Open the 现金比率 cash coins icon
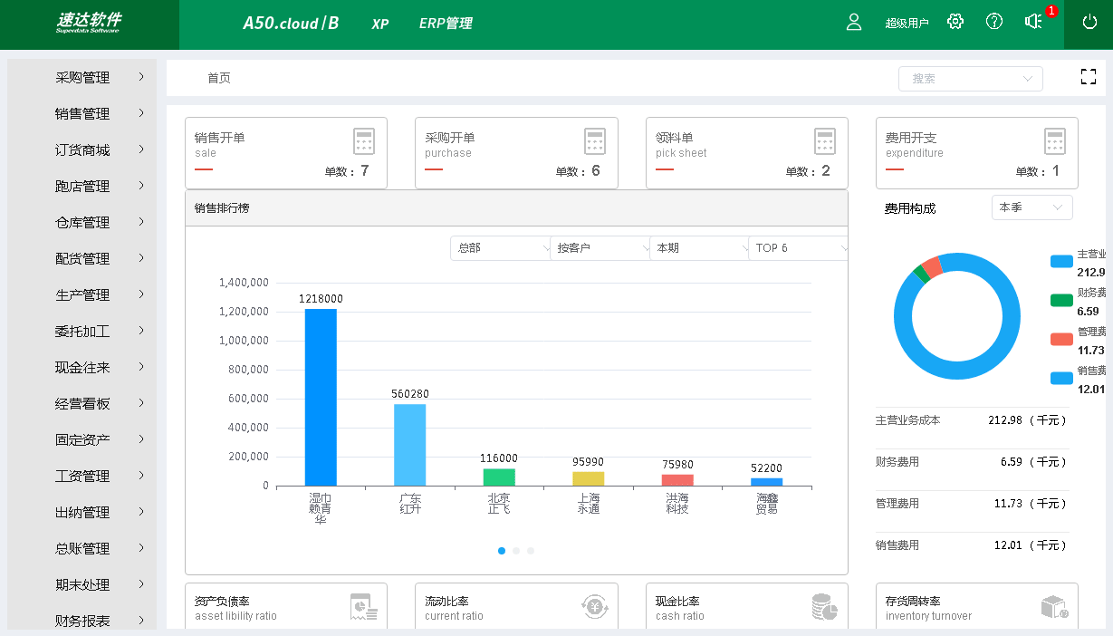Screen dimensions: 1113x636 (x=824, y=607)
